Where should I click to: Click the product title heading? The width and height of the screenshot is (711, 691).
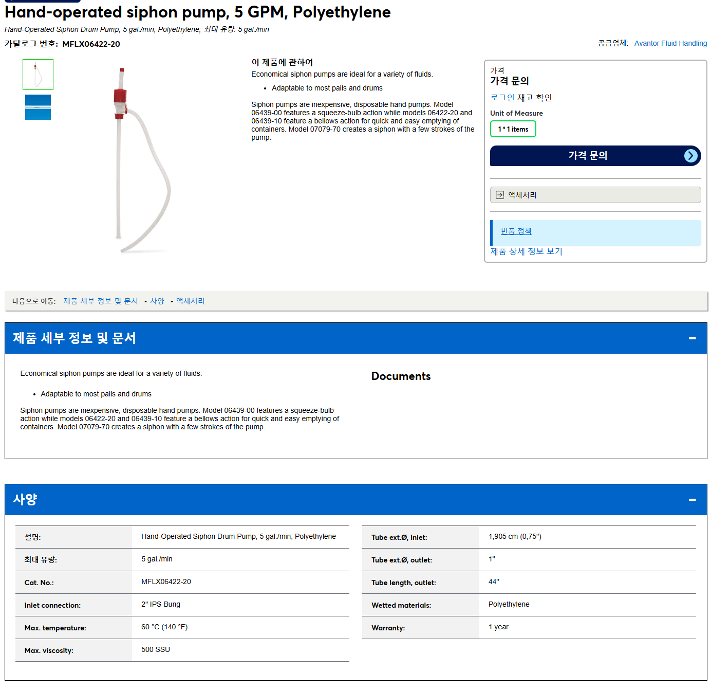pyautogui.click(x=198, y=12)
